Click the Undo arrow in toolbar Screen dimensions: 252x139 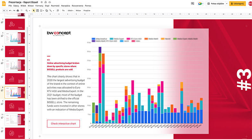[x=10, y=11]
